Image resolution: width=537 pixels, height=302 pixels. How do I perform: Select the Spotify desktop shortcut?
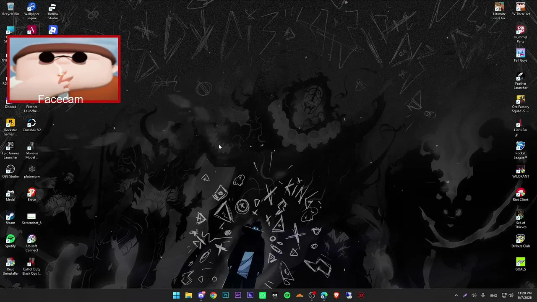10,241
